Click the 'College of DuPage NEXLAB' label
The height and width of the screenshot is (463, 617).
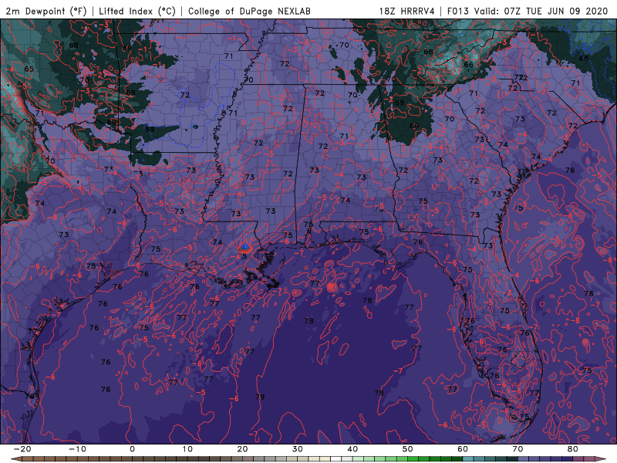[249, 11]
